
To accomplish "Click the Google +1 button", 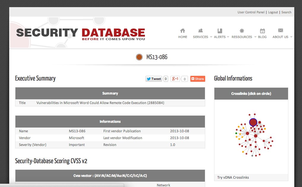I will click(x=175, y=79).
